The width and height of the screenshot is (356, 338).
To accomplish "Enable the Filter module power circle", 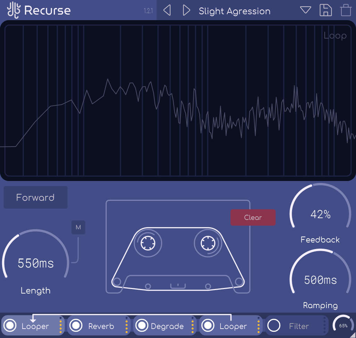I will pos(274,325).
